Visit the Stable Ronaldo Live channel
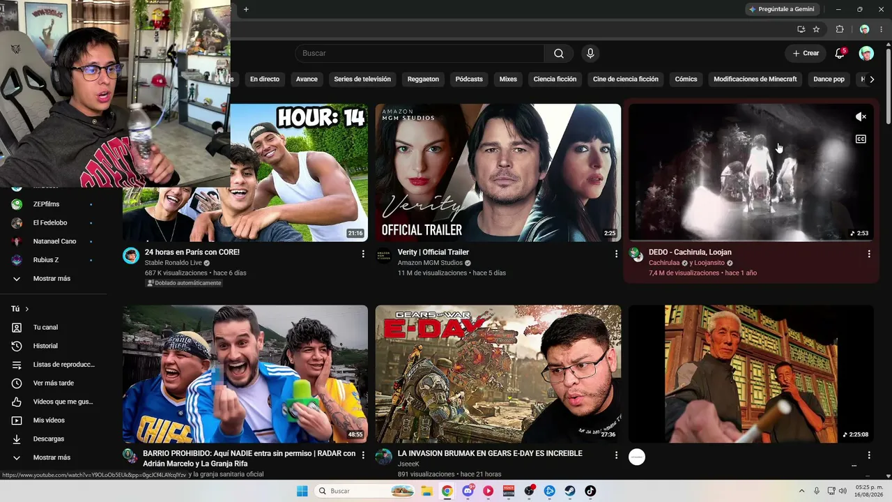Screen dimensions: 892x502 coord(173,263)
